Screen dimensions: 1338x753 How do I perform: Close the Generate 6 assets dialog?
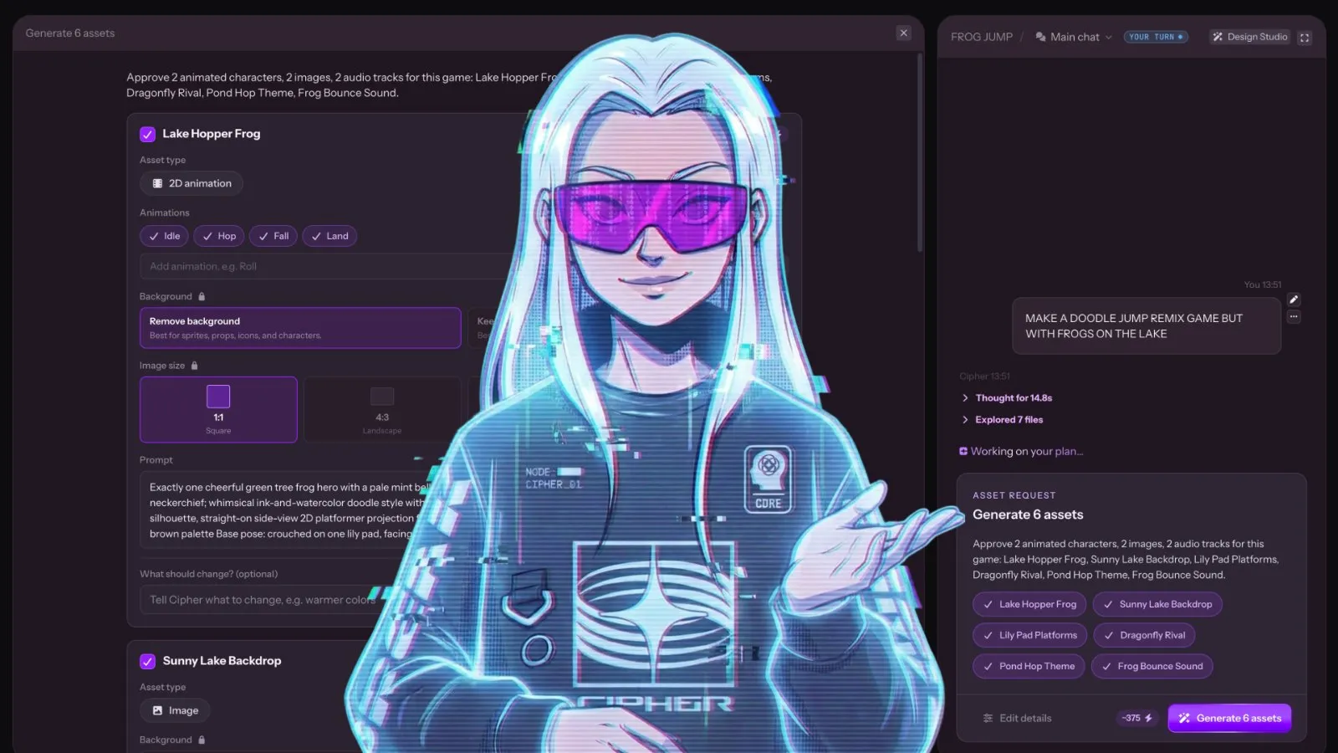[x=903, y=33]
